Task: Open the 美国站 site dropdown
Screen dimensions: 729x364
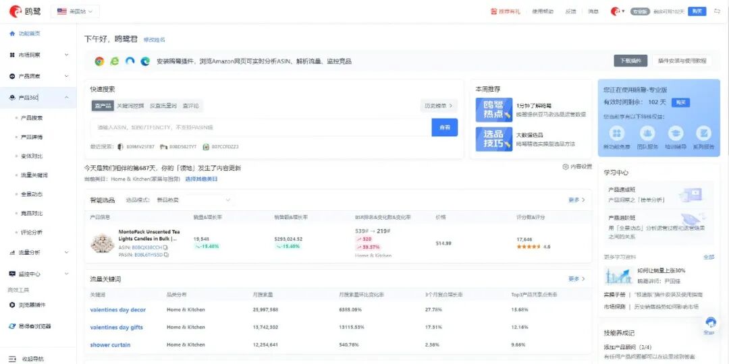Action: click(75, 11)
